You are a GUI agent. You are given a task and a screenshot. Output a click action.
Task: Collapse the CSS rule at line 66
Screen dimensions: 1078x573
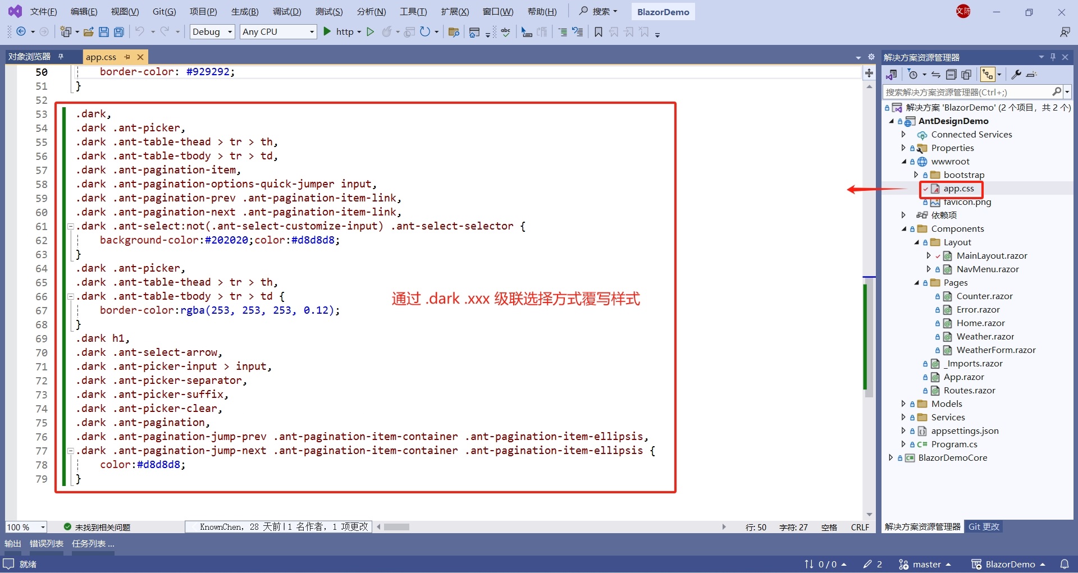70,296
